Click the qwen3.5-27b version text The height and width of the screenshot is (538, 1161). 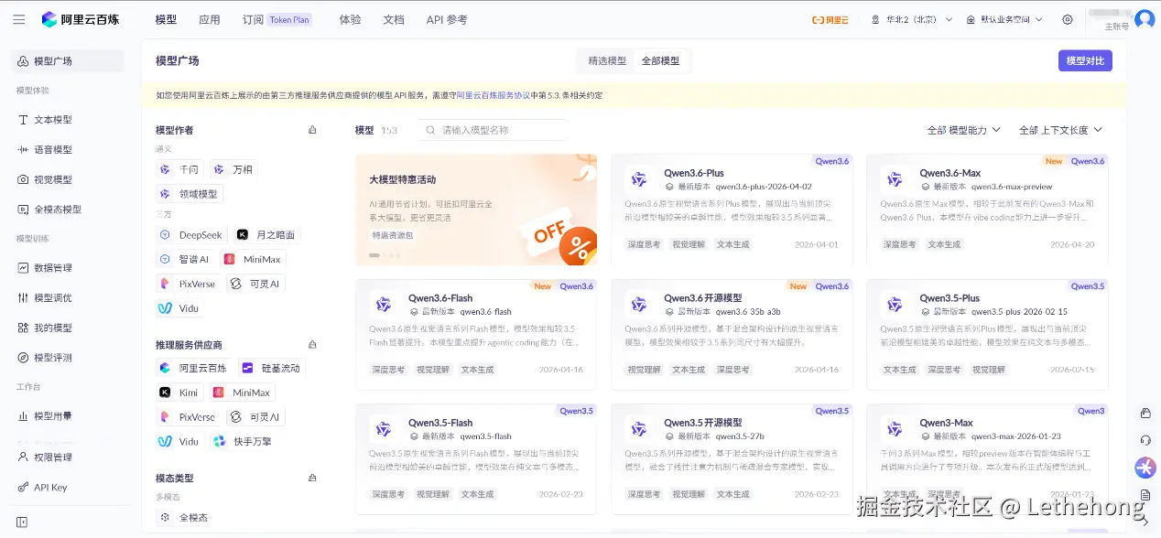click(738, 436)
